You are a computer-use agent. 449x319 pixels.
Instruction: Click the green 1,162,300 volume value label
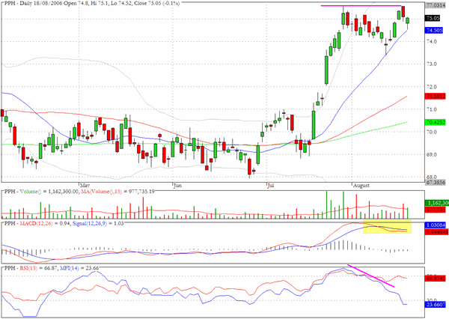(437, 203)
